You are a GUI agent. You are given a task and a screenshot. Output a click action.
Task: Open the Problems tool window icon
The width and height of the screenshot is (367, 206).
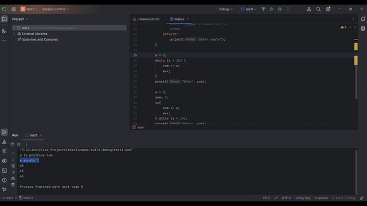pos(4,180)
